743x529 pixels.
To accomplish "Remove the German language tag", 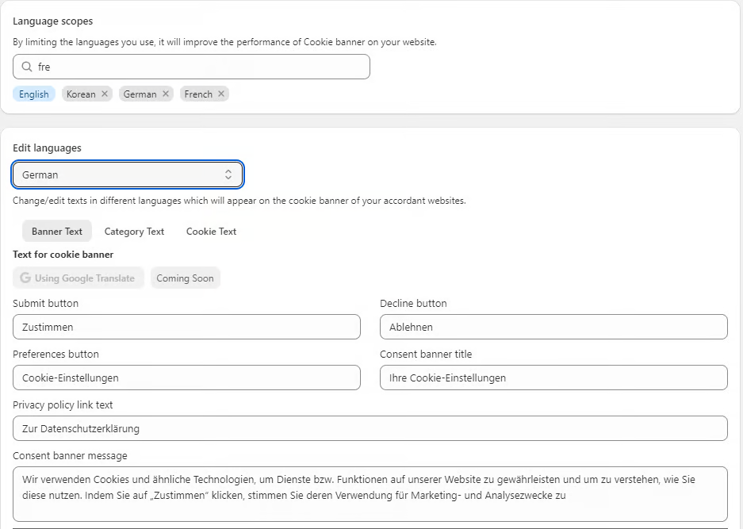I will 166,94.
